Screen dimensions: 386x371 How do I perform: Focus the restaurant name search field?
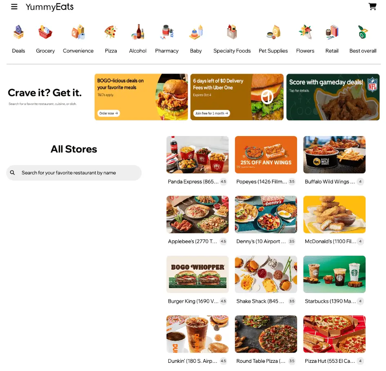(x=74, y=172)
